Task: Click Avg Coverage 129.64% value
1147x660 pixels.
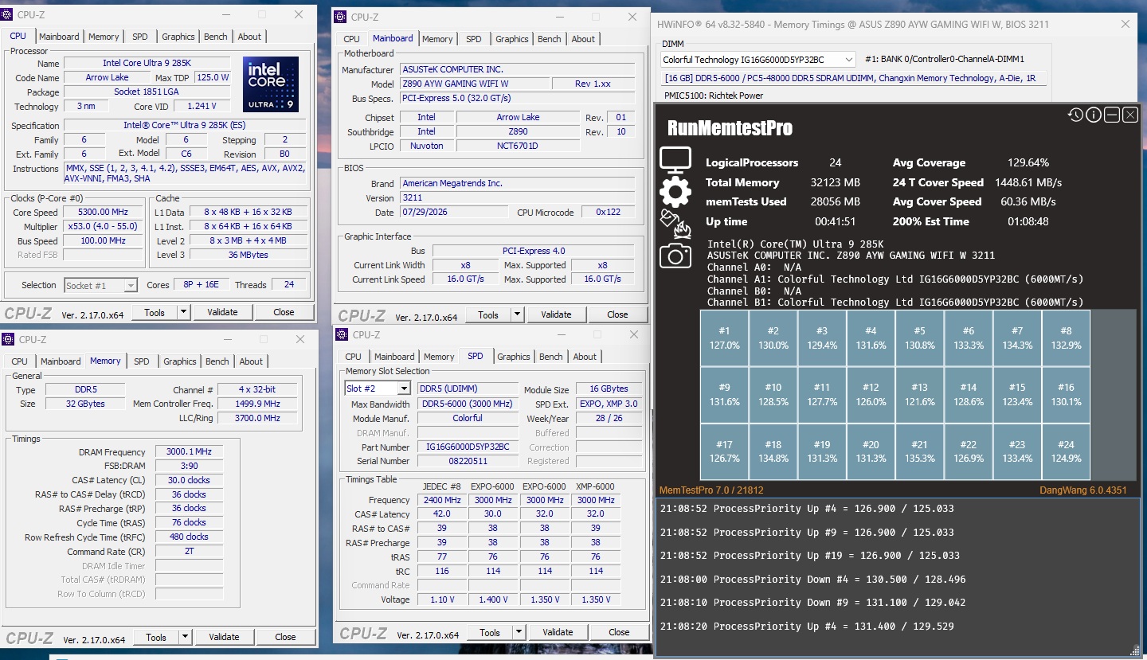Action: (1028, 162)
